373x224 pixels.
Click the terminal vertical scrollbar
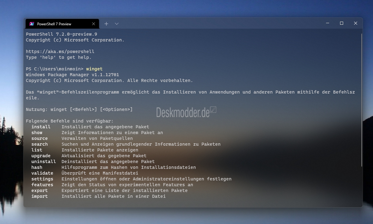click(361, 100)
